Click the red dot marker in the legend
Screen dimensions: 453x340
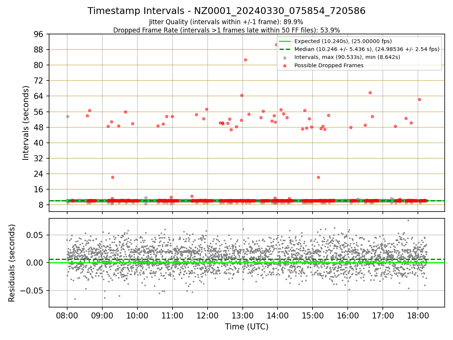pyautogui.click(x=285, y=65)
